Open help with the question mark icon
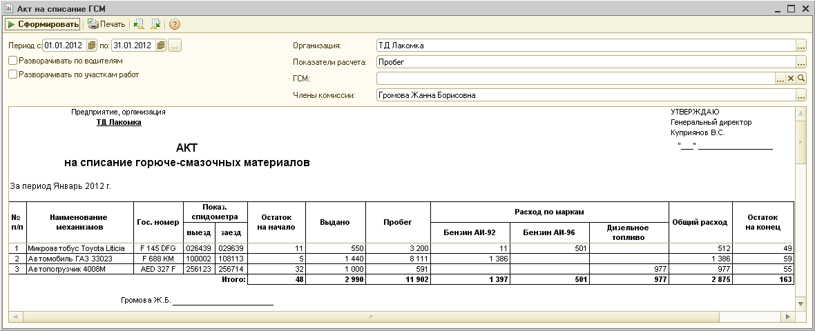The height and width of the screenshot is (331, 815). 175,24
